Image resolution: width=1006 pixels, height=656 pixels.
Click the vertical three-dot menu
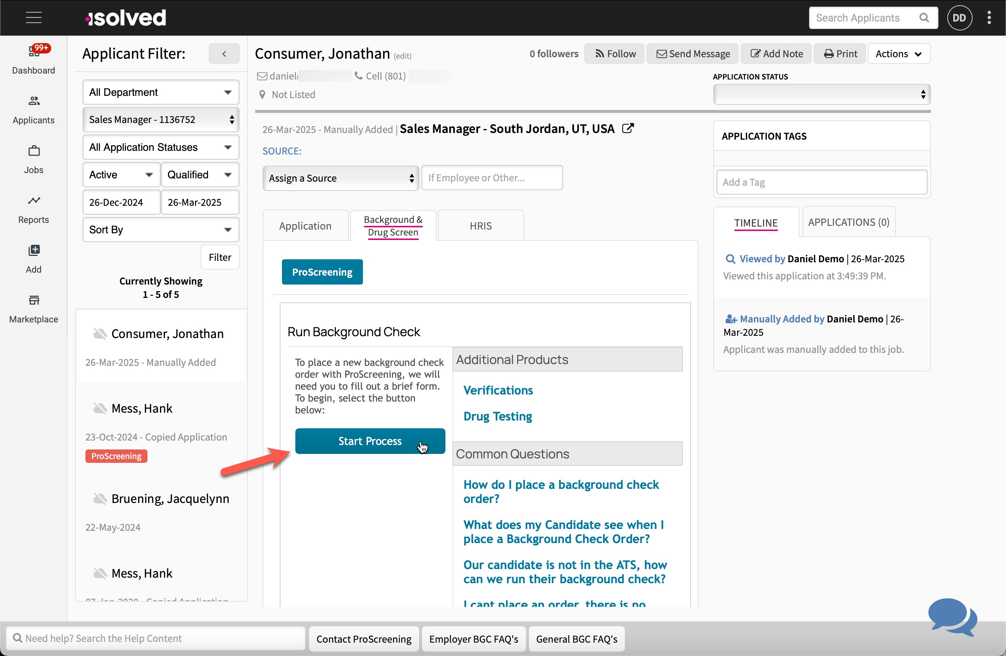(x=989, y=18)
